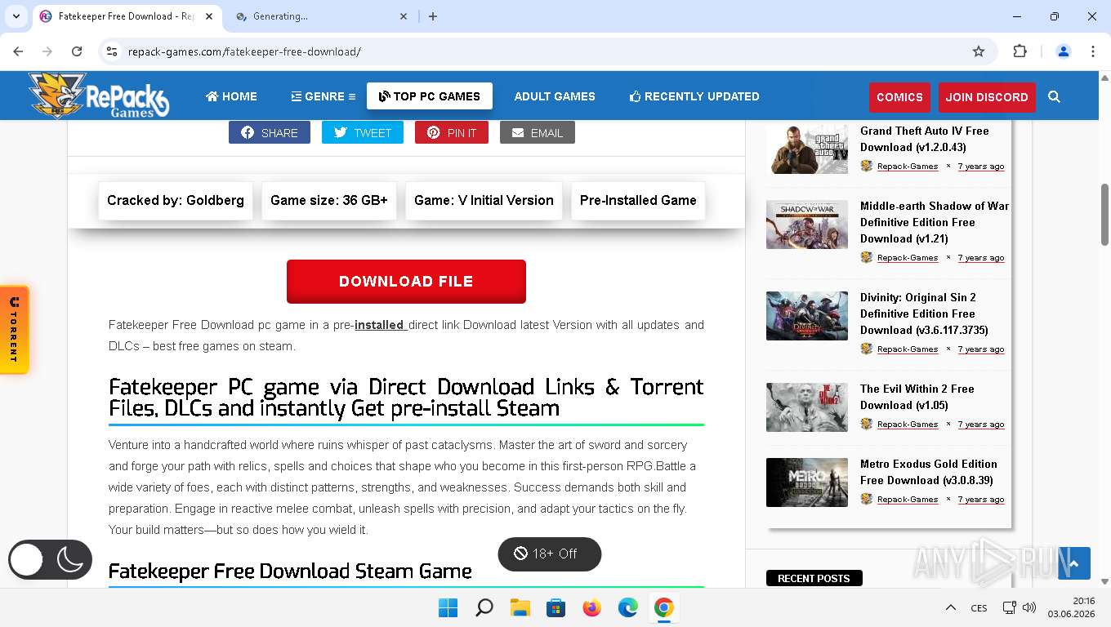Reload the page with refresh icon
This screenshot has height=627, width=1111.
[77, 51]
